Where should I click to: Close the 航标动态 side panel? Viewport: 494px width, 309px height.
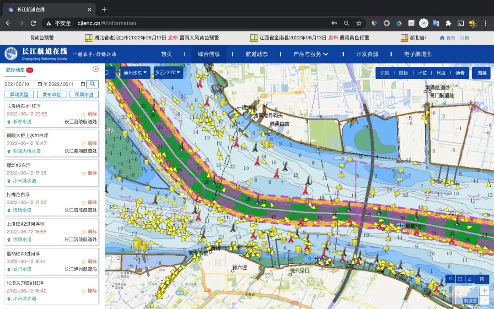click(96, 69)
